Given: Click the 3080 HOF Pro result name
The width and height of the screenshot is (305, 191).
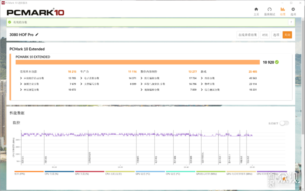Looking at the screenshot, I should (22, 35).
